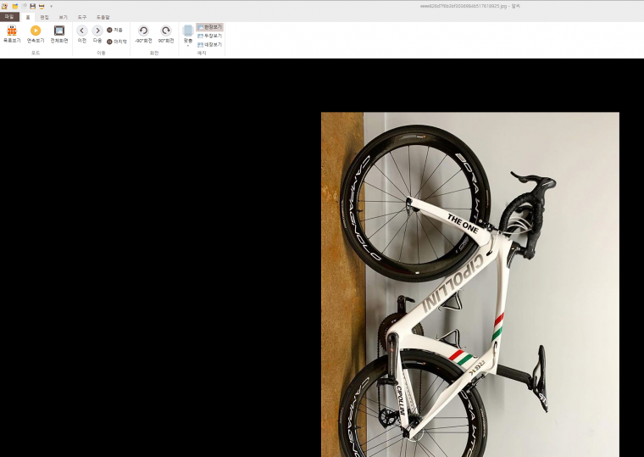Viewport: 644px width, 457px height.
Task: Switch to the 보기 view tab
Action: click(x=63, y=17)
